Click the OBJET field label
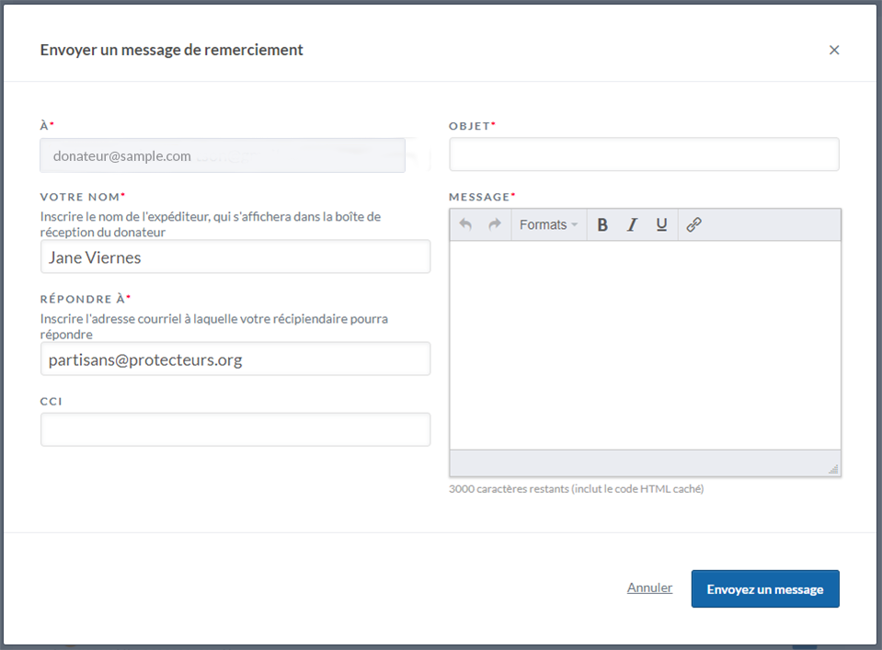Image resolution: width=882 pixels, height=650 pixels. (469, 126)
